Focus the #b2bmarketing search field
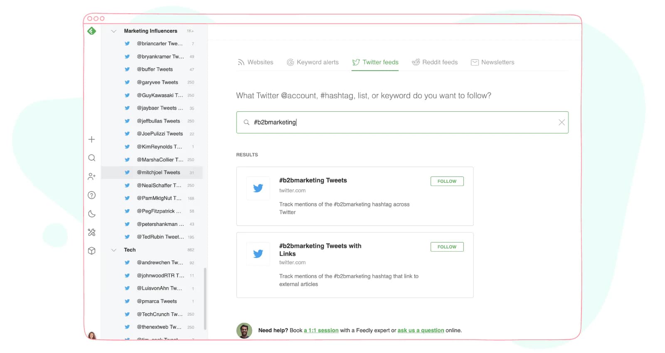This screenshot has width=665, height=353. click(402, 122)
